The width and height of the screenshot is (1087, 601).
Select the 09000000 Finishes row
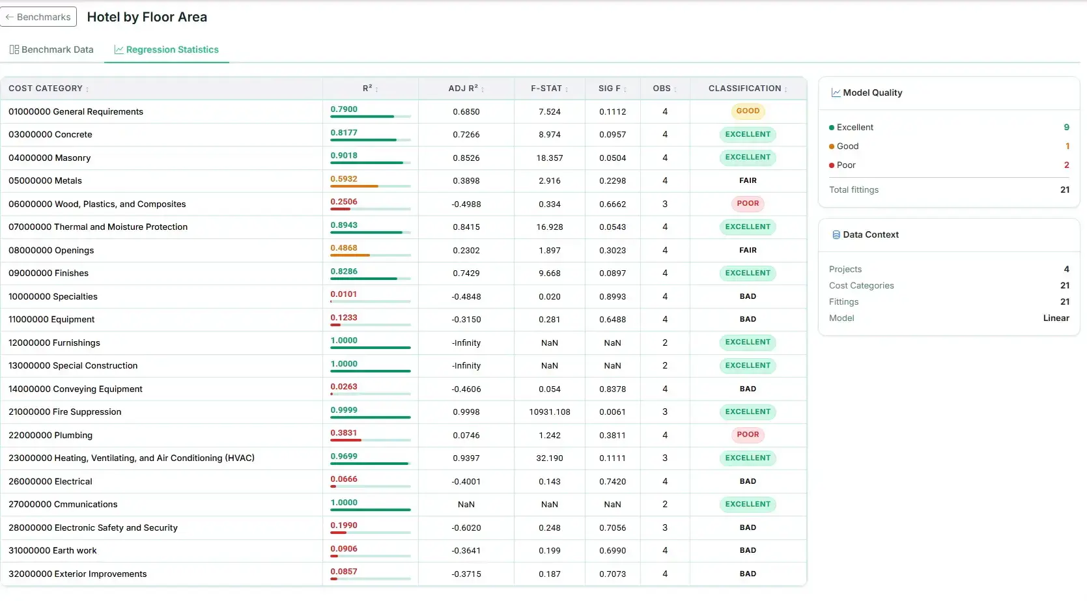tap(404, 273)
